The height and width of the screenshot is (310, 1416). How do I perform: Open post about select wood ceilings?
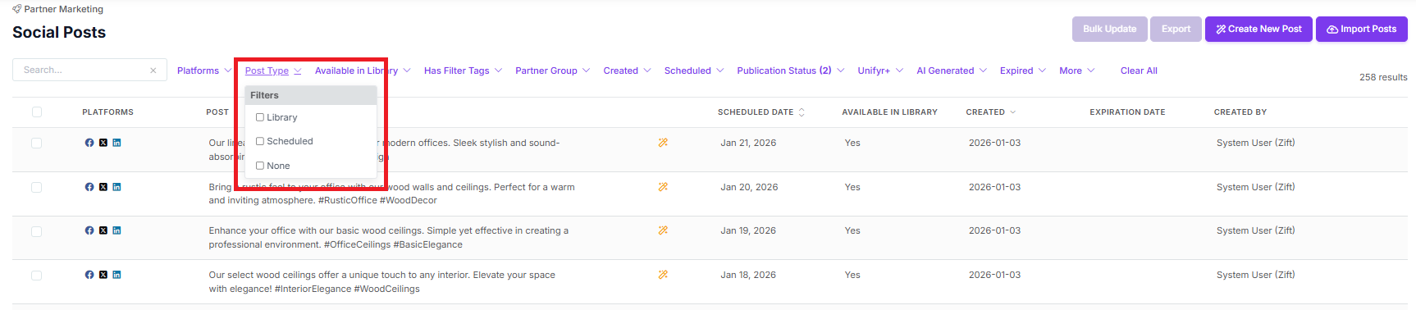coord(381,281)
